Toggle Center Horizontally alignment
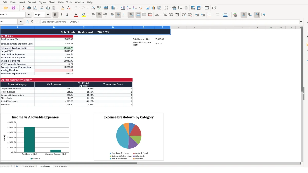Viewport: 308px width, 173px height. click(99, 15)
